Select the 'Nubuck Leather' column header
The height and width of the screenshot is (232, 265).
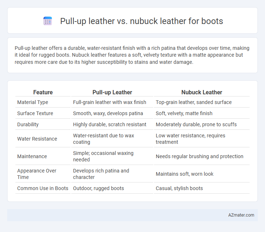[202, 92]
